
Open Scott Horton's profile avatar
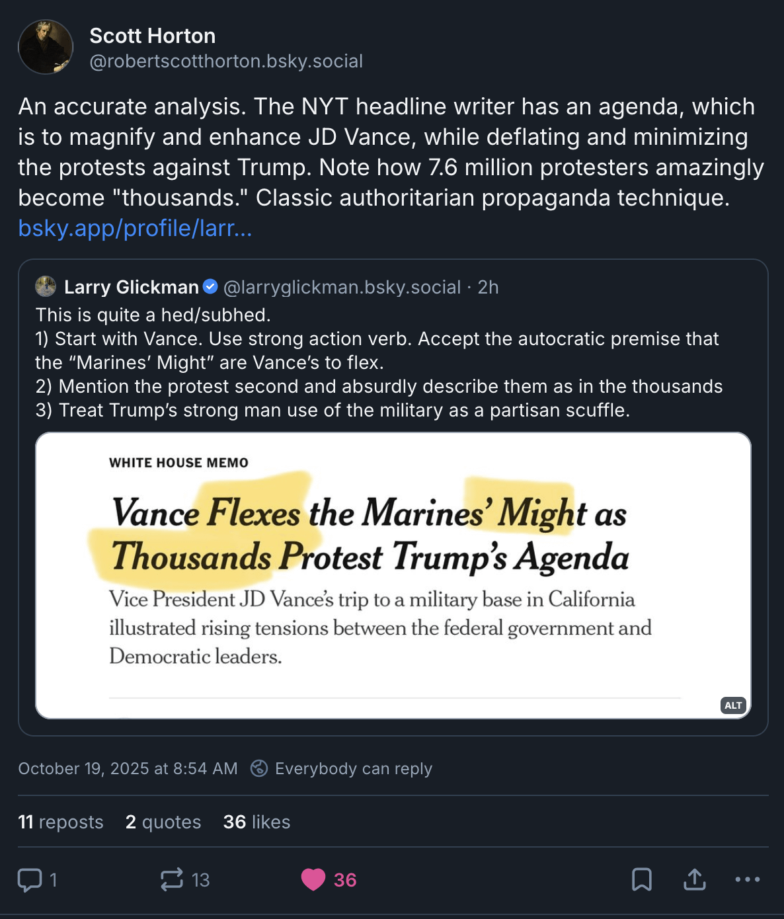(46, 47)
